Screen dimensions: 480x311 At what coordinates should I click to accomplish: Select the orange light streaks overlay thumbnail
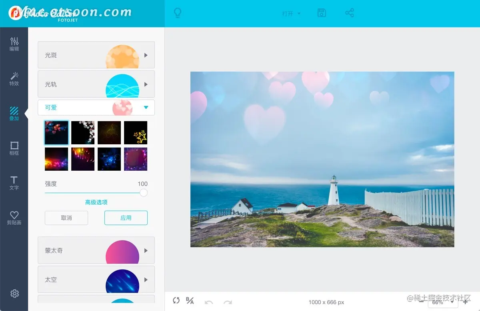click(x=83, y=159)
